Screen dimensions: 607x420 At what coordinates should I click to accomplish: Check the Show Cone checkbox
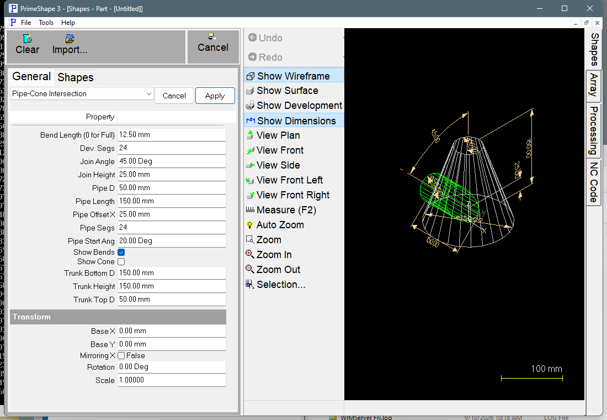pyautogui.click(x=121, y=262)
